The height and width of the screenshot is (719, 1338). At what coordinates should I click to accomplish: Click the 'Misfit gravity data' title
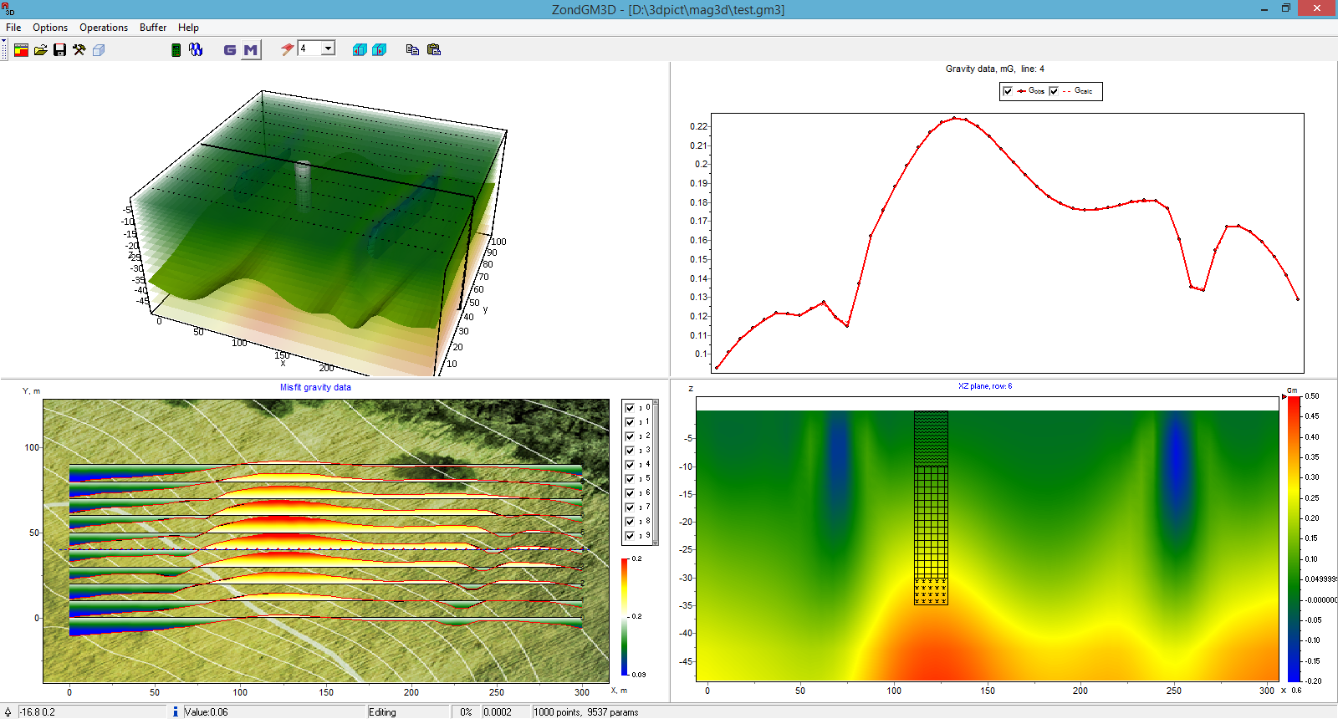(315, 388)
